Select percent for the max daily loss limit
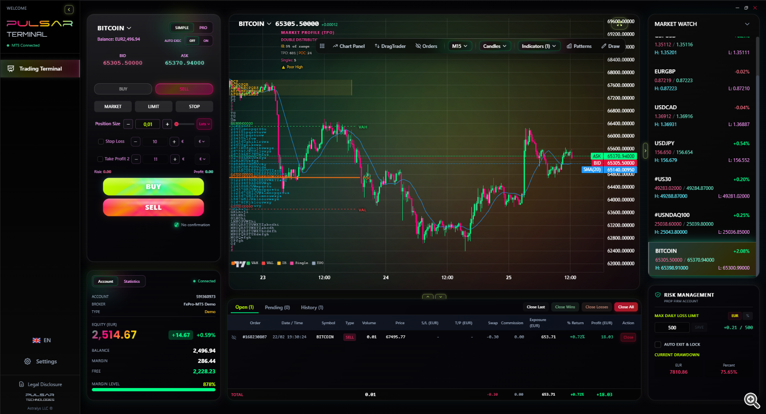This screenshot has height=414, width=766. click(748, 315)
